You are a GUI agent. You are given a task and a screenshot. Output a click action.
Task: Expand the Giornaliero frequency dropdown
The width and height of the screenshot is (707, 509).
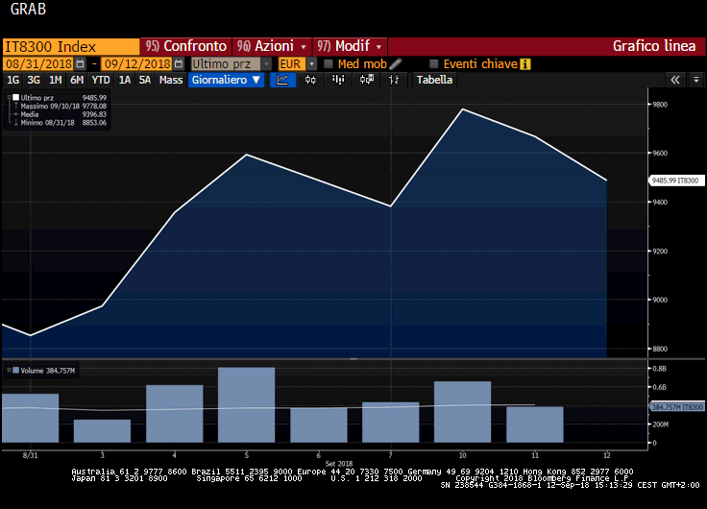coord(227,80)
